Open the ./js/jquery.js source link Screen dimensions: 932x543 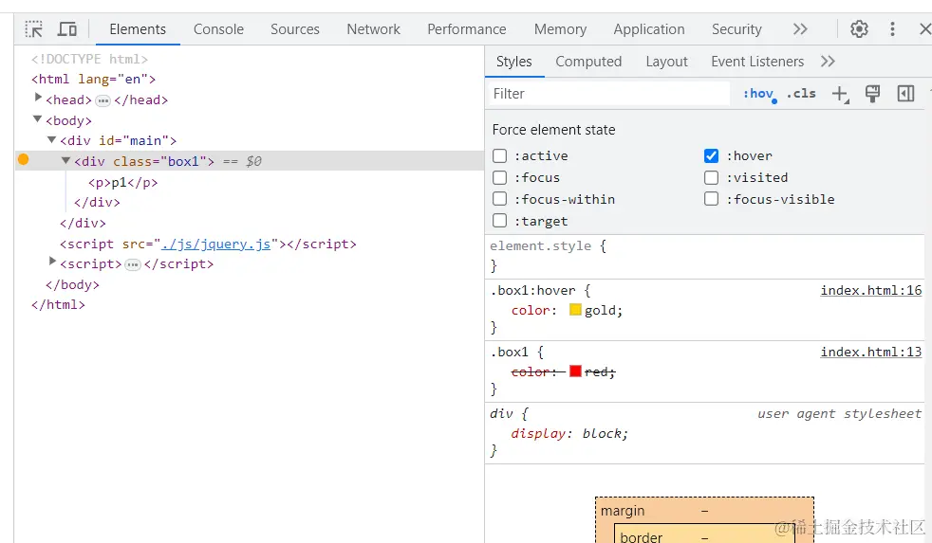[215, 244]
